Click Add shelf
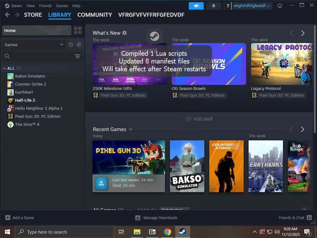The width and height of the screenshot is (317, 238). 199,119
